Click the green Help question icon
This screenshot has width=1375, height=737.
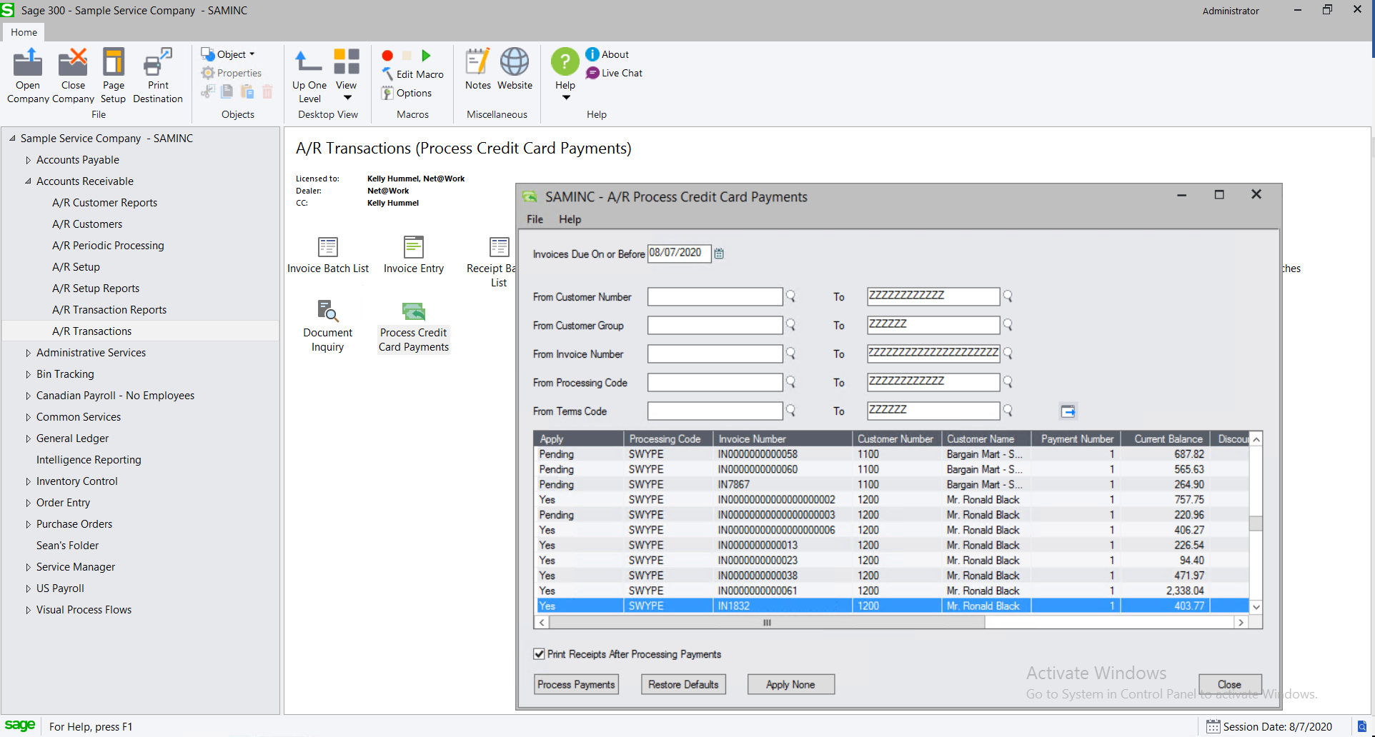[x=565, y=61]
